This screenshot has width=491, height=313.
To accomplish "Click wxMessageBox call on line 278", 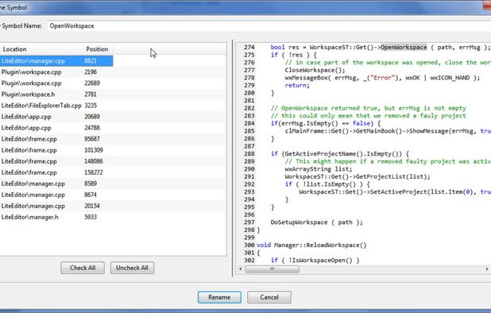I will pos(382,78).
